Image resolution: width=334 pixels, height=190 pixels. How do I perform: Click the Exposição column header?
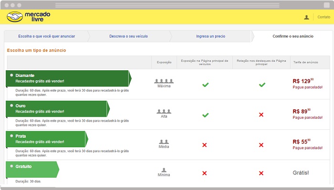pos(164,62)
